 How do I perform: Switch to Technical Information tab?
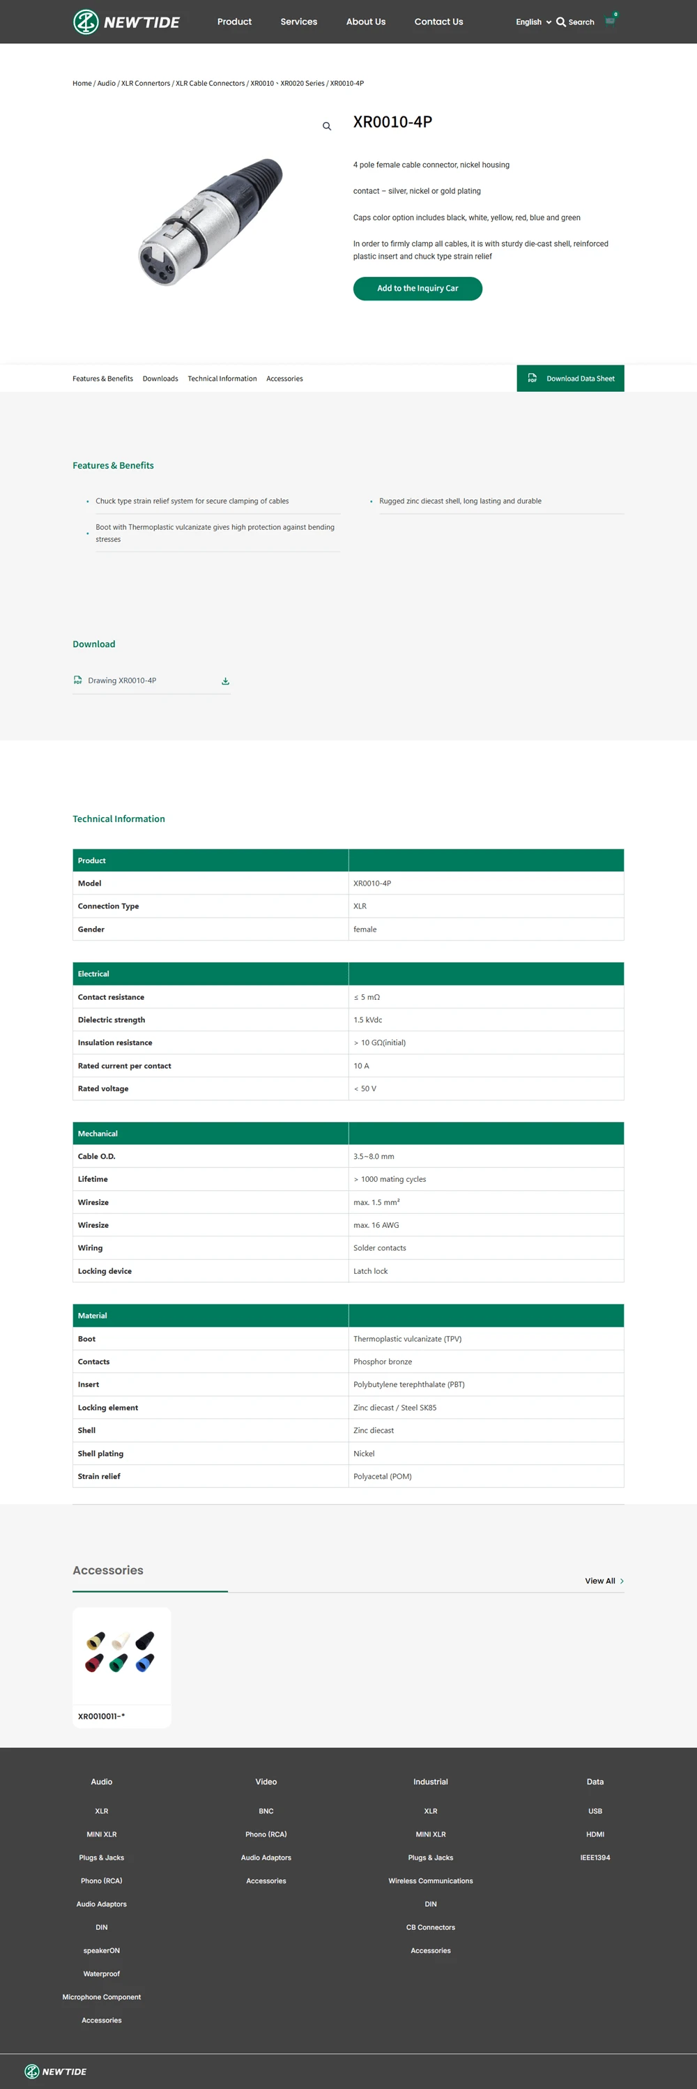tap(222, 379)
